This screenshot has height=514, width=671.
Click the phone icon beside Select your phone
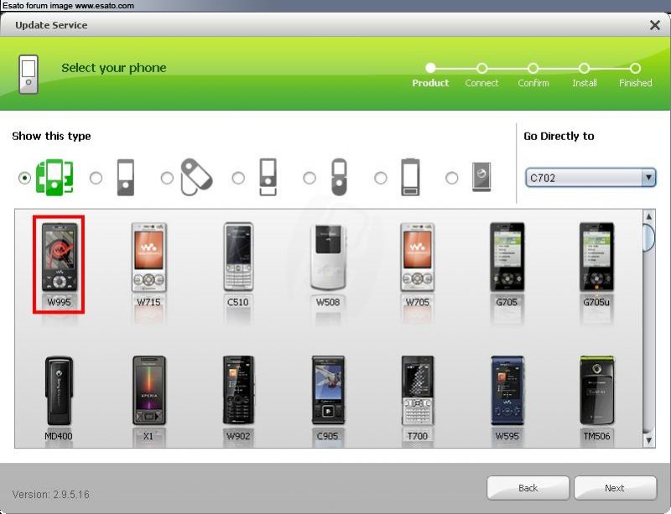29,74
